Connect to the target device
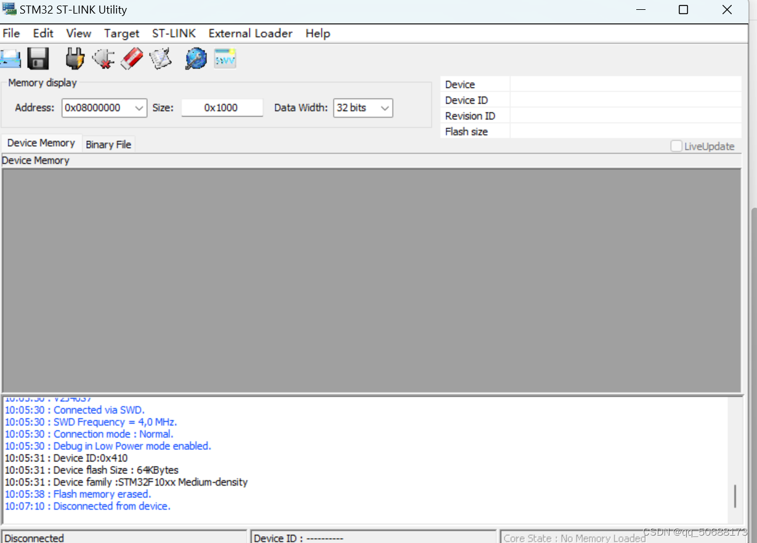This screenshot has height=543, width=757. 74,57
